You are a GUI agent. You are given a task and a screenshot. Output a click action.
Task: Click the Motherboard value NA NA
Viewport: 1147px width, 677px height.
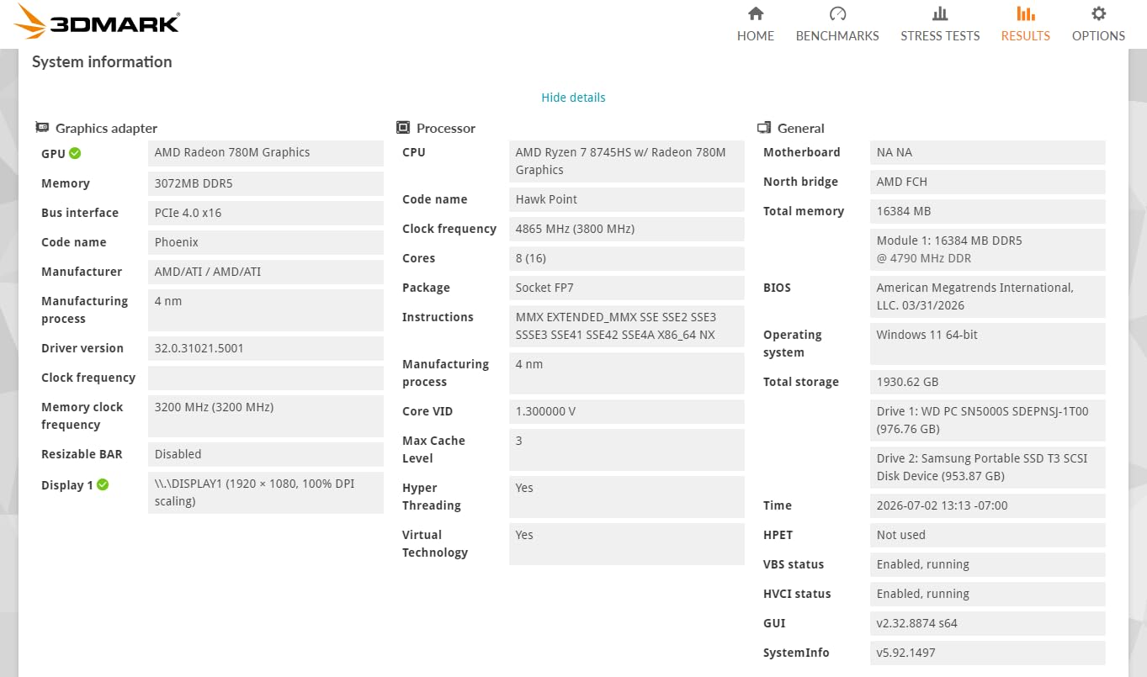tap(988, 152)
